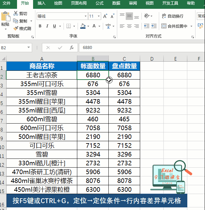Open font 字体 dialog launcher
The image size is (205, 210).
click(x=114, y=37)
